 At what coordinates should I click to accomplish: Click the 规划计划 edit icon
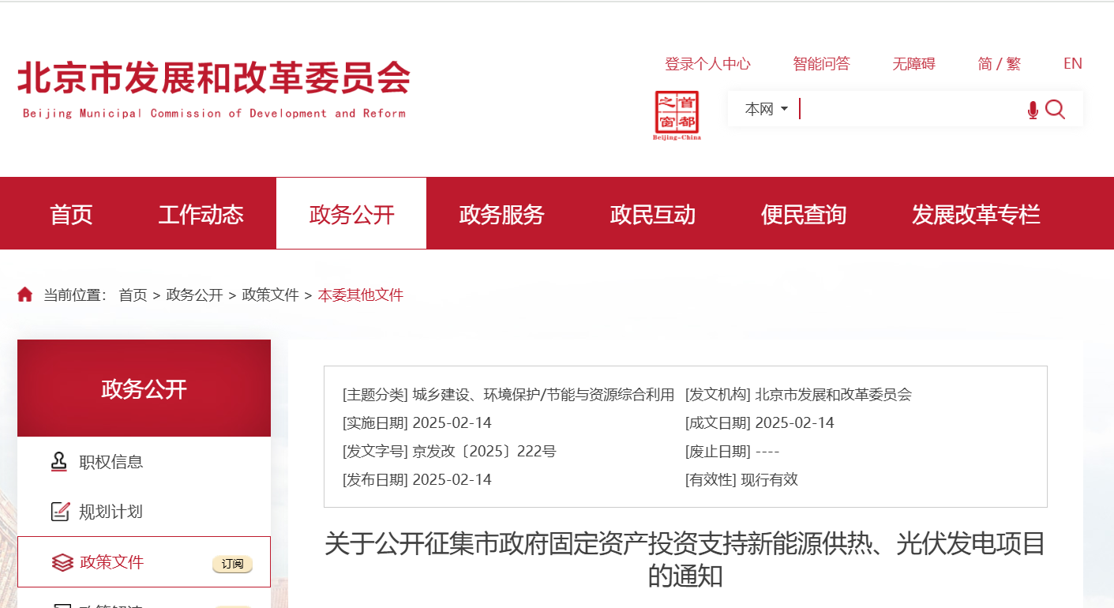click(x=60, y=512)
